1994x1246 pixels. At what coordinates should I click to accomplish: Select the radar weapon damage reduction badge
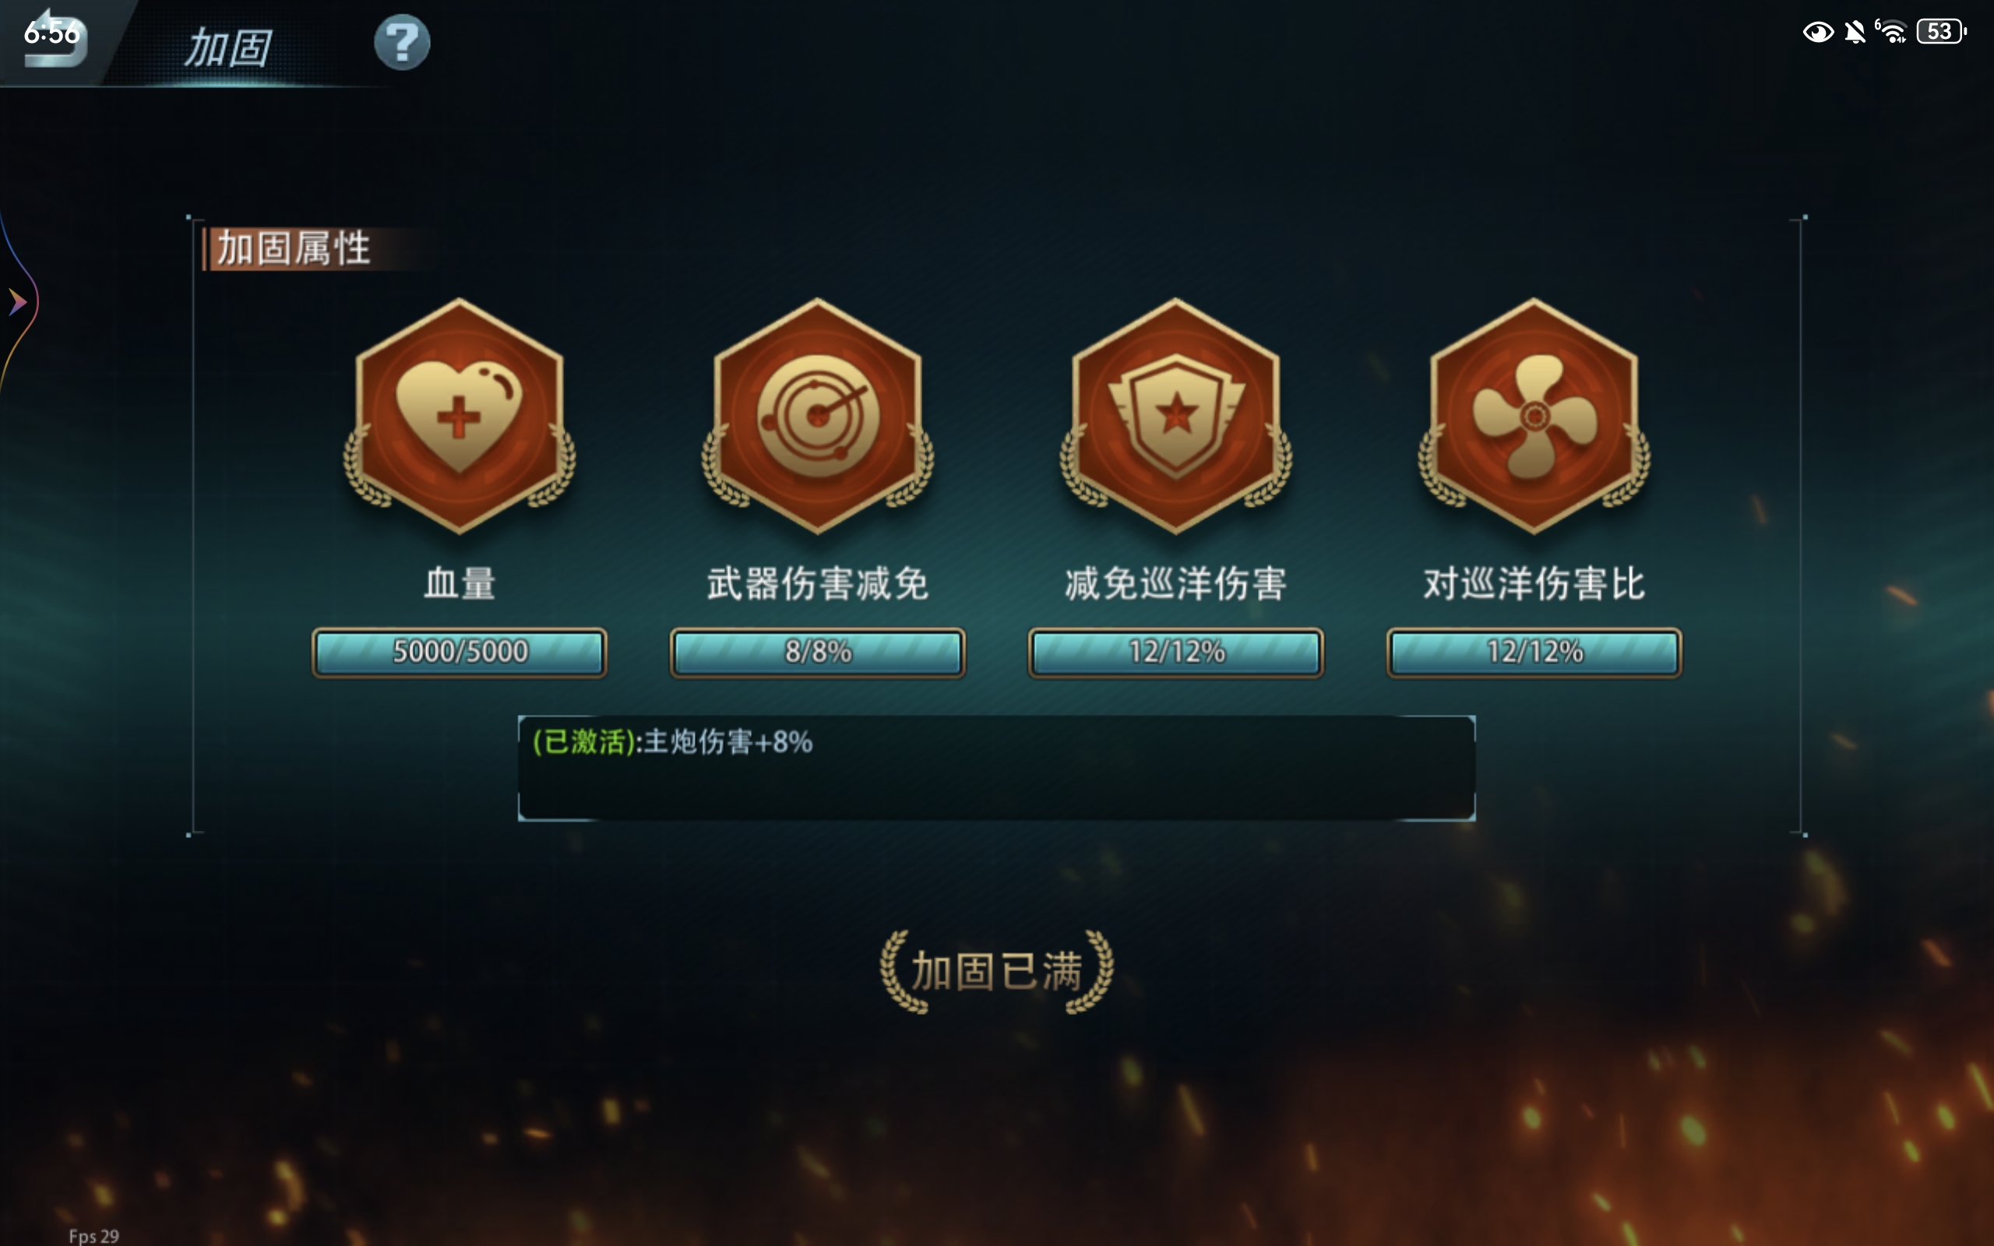pos(817,416)
